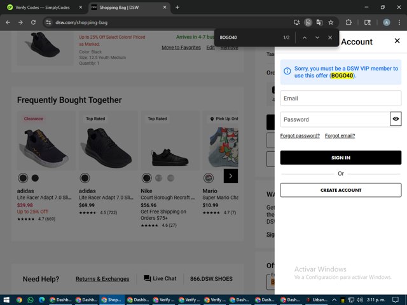Click the SIGN IN button
Image resolution: width=407 pixels, height=305 pixels.
point(341,158)
